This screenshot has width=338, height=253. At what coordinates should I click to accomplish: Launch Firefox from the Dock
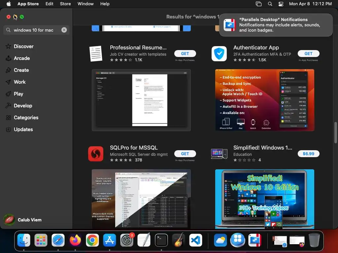[75, 240]
